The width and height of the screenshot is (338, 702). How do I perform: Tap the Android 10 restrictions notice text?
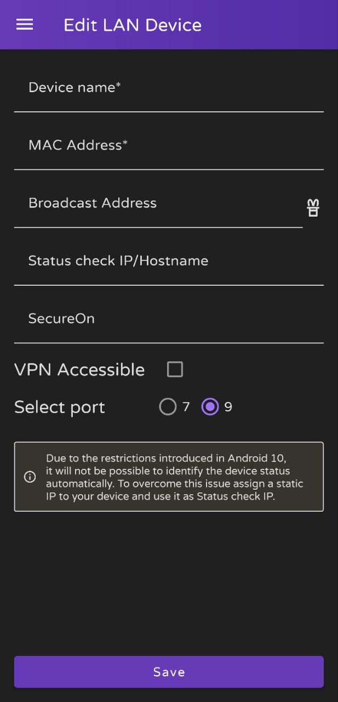click(174, 477)
